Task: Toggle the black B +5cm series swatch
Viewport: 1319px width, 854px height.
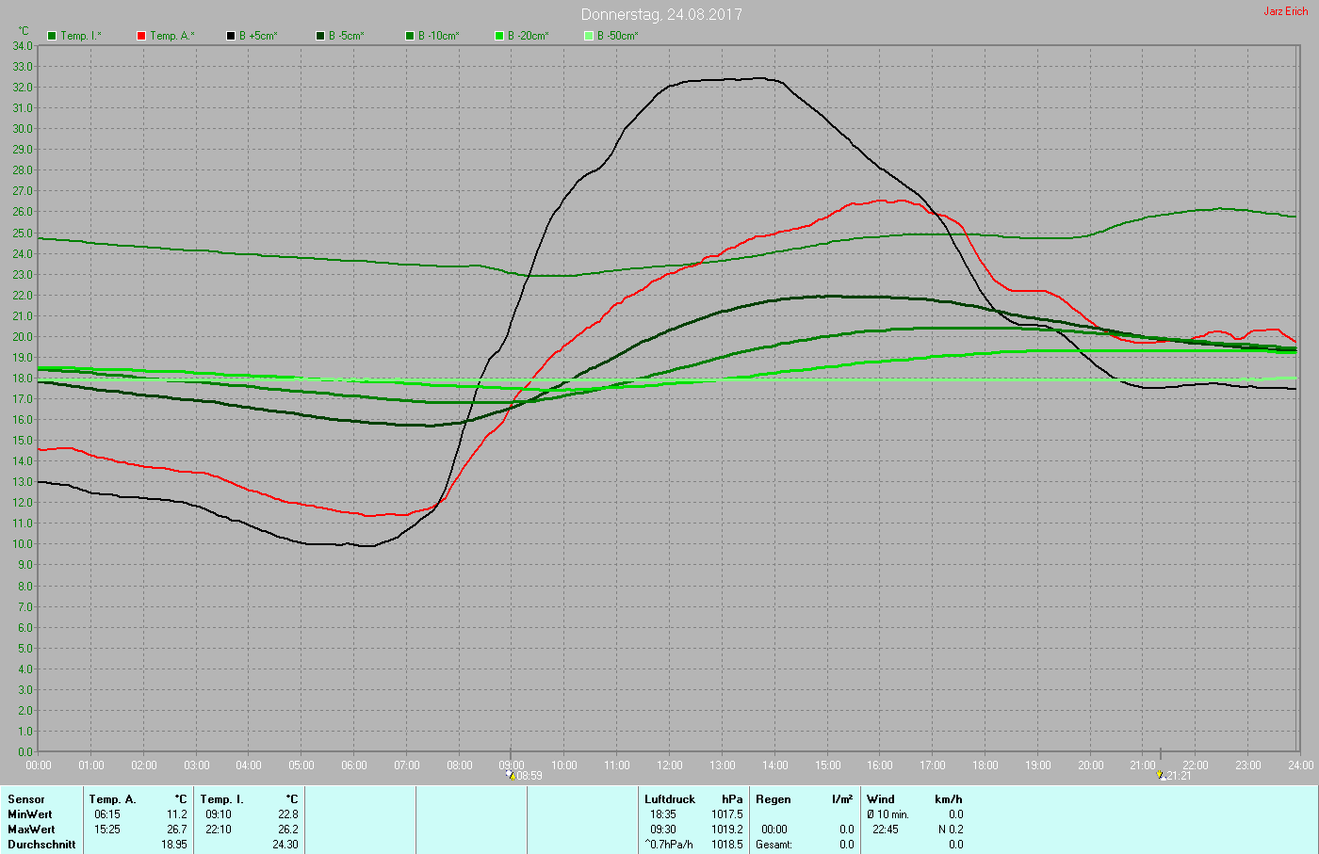Action: click(231, 36)
